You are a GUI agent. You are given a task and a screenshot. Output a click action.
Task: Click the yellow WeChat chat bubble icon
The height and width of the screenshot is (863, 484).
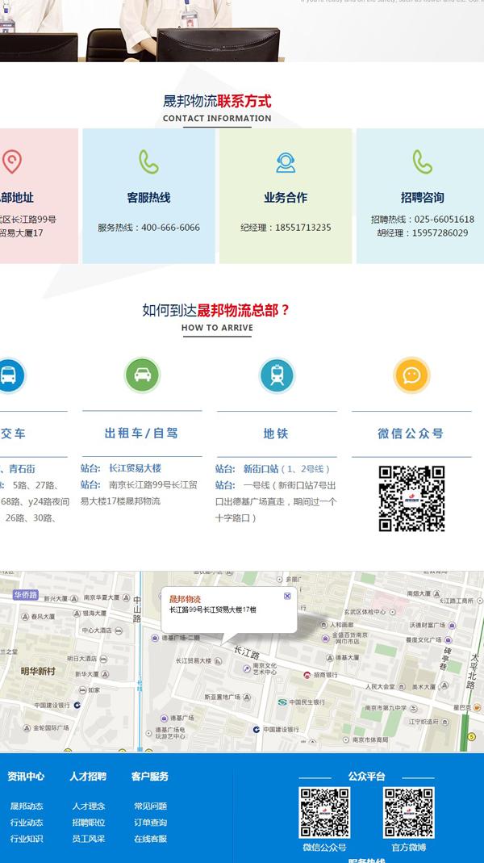click(411, 375)
